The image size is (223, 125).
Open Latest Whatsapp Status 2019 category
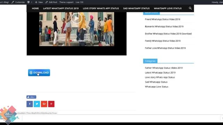160,73
